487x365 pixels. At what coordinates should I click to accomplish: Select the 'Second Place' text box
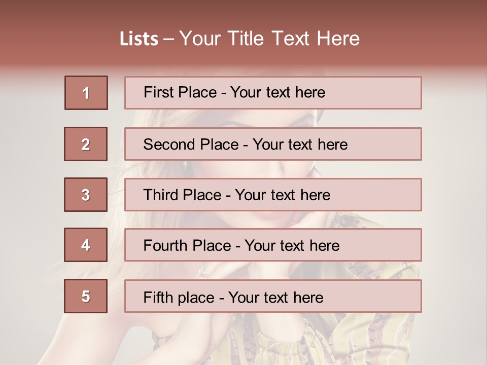click(273, 144)
